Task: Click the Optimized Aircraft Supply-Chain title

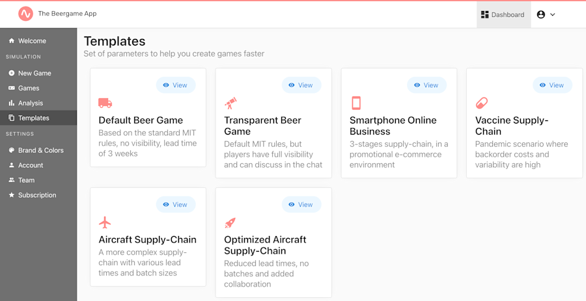Action: tap(265, 245)
